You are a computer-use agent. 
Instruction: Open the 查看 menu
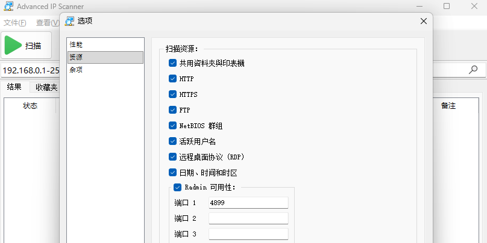click(x=47, y=23)
